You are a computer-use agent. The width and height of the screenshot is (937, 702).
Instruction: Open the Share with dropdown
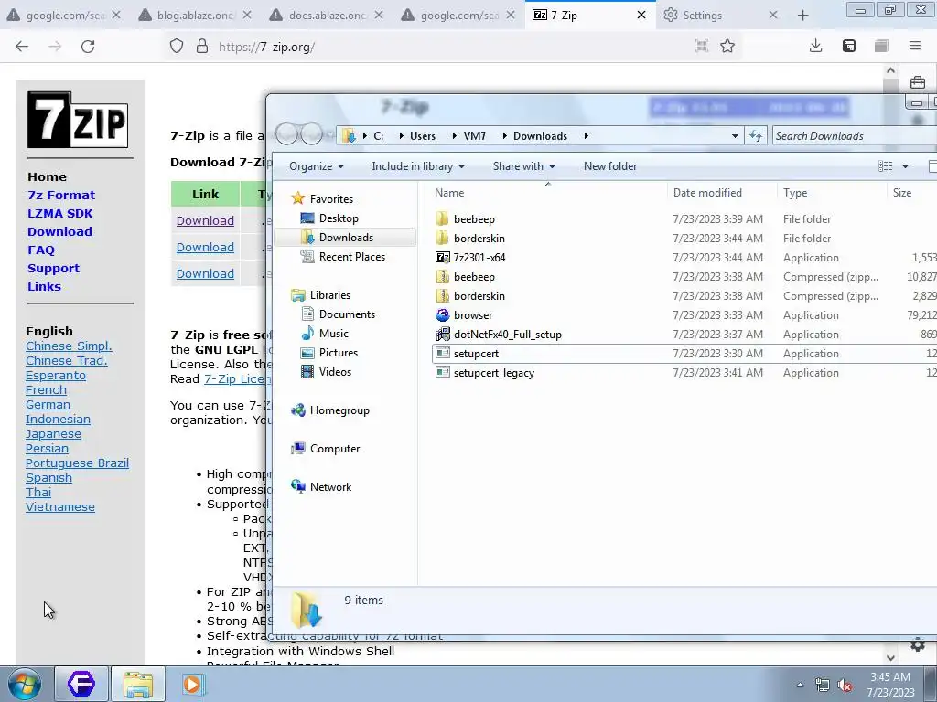(x=524, y=166)
